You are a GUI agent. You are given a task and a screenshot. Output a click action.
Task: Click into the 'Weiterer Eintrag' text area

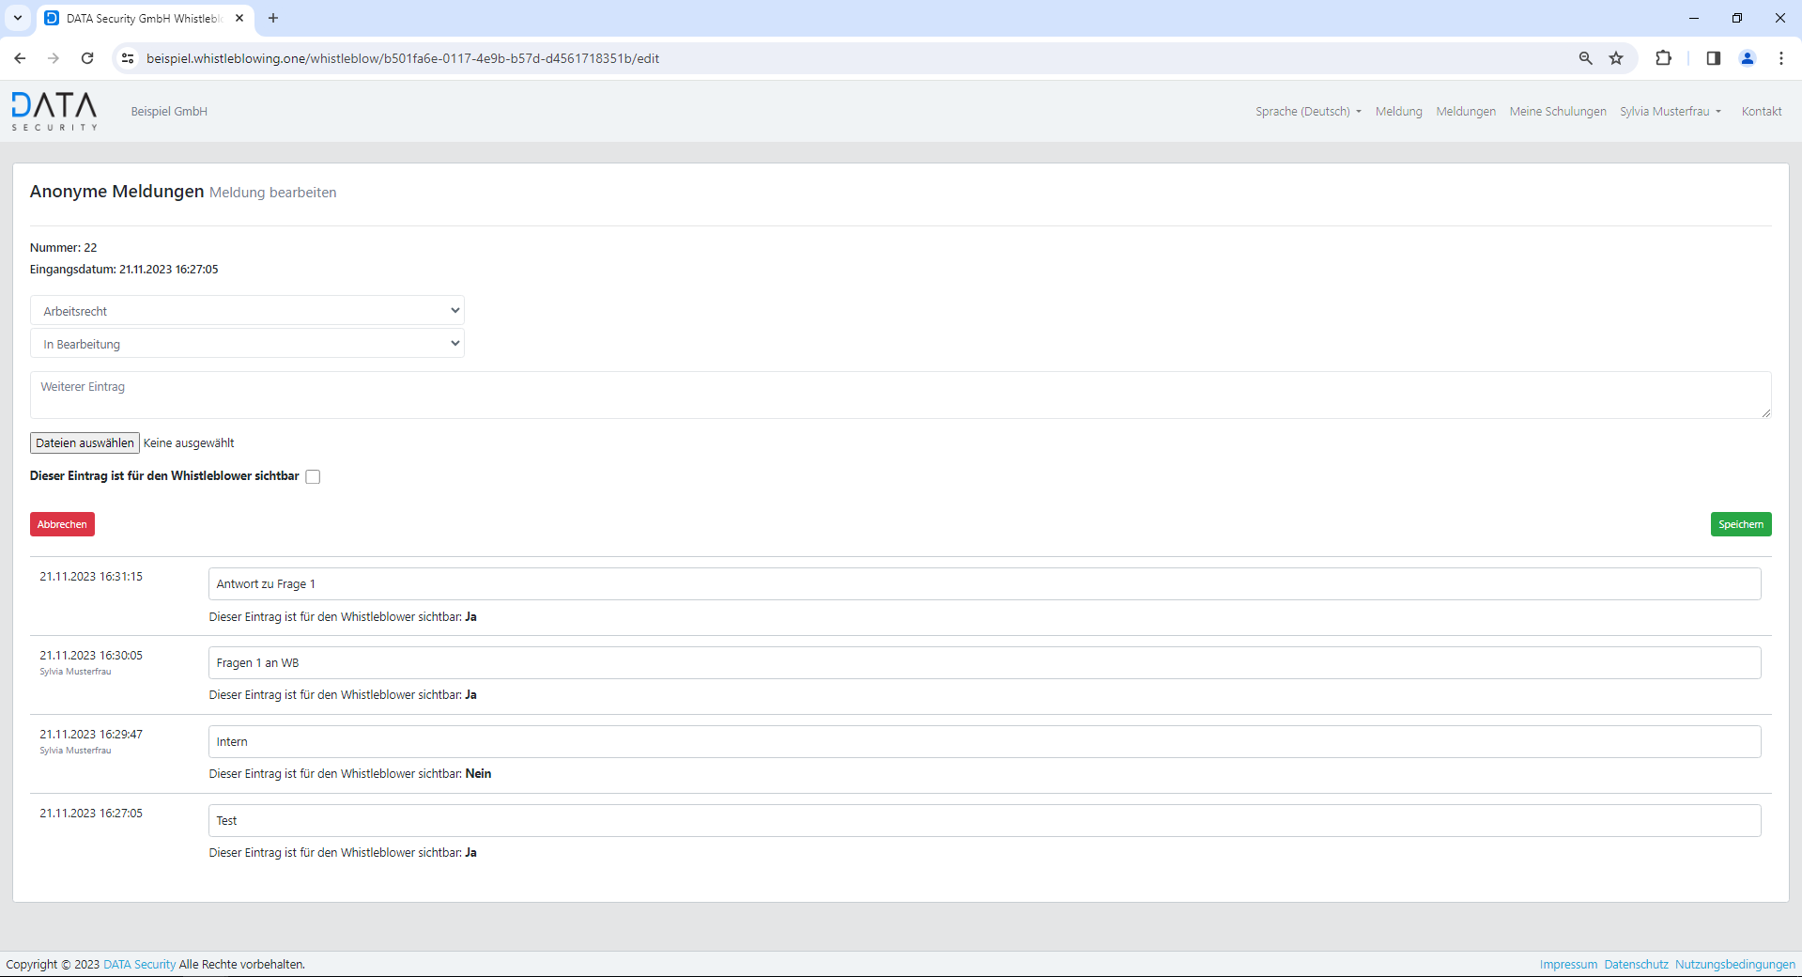pos(900,395)
